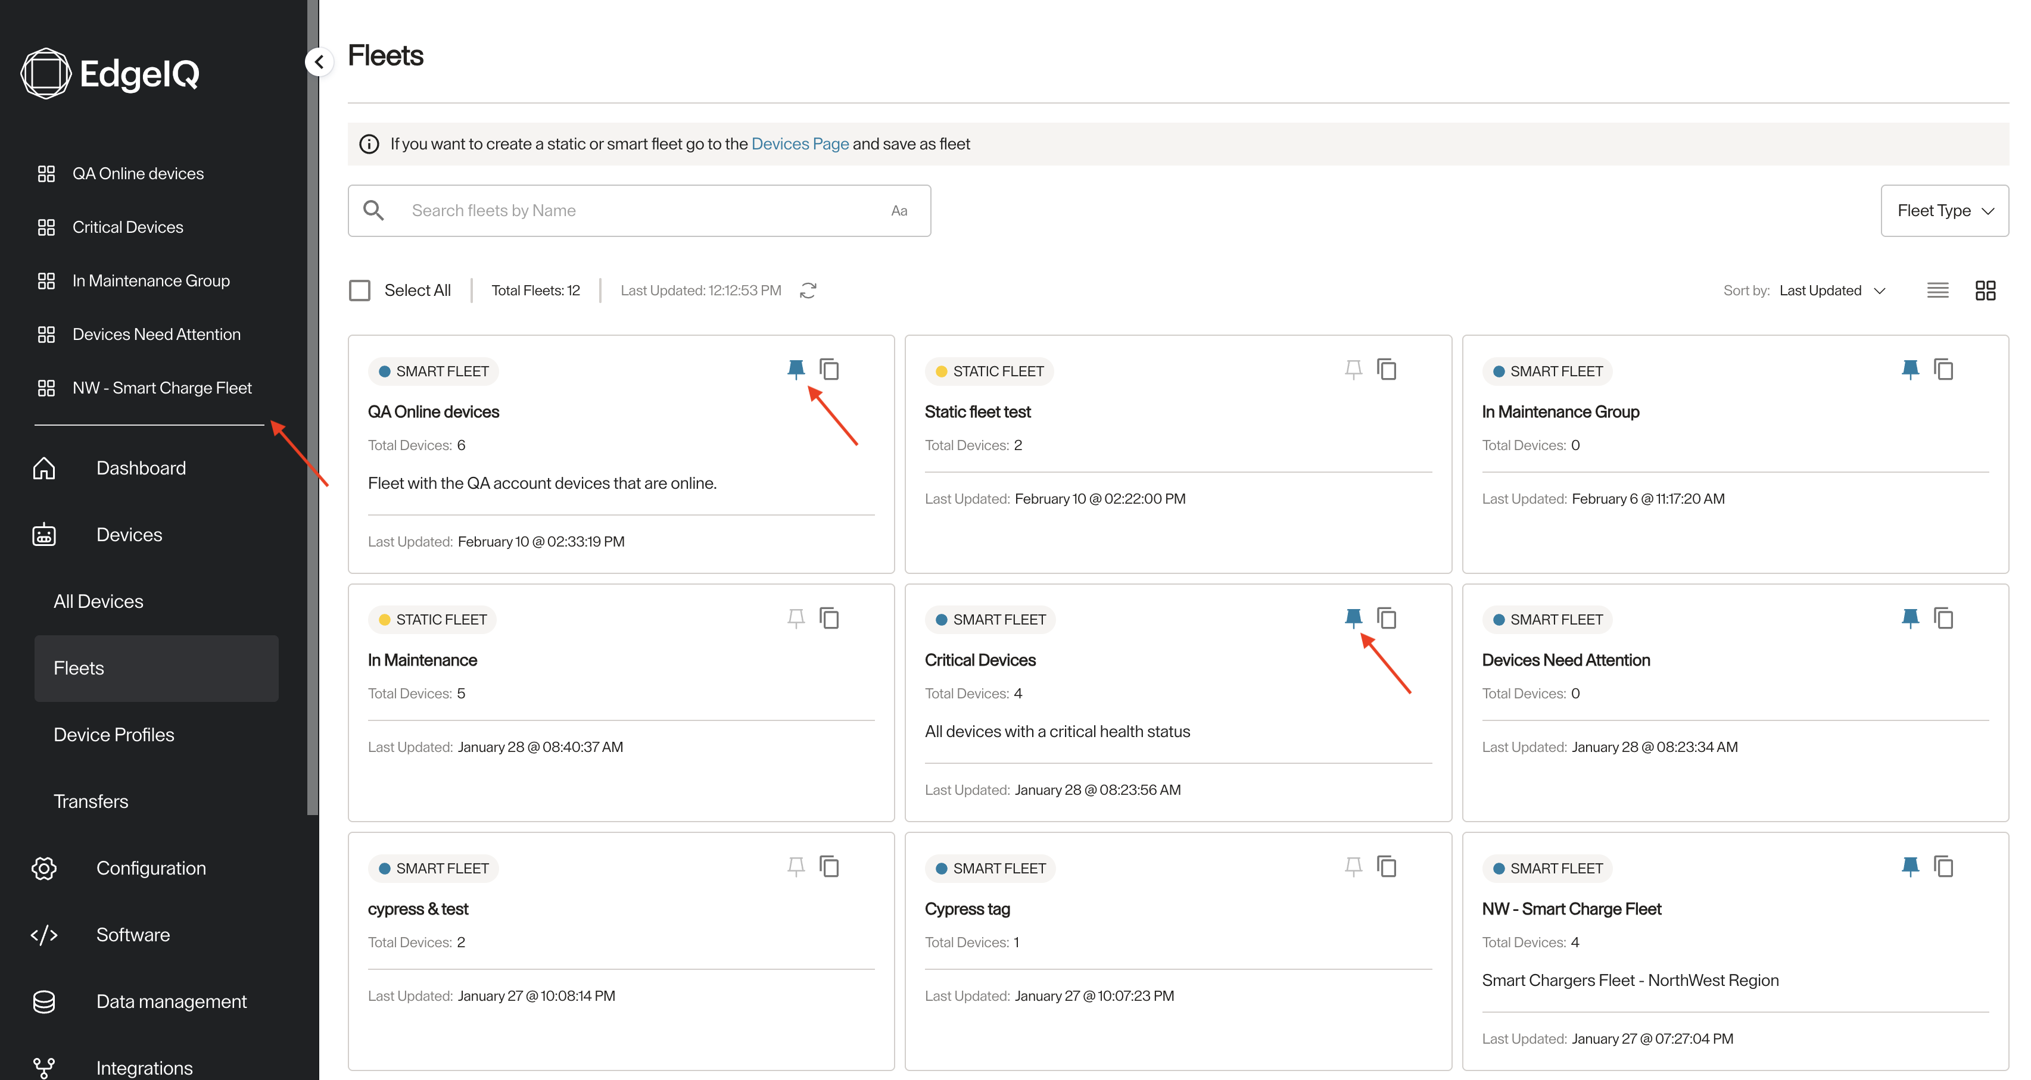Unpin the QA Online devices fleet
The width and height of the screenshot is (2031, 1080).
coord(796,369)
